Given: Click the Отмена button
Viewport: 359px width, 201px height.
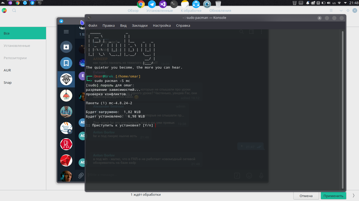Looking at the screenshot, I should click(x=306, y=196).
